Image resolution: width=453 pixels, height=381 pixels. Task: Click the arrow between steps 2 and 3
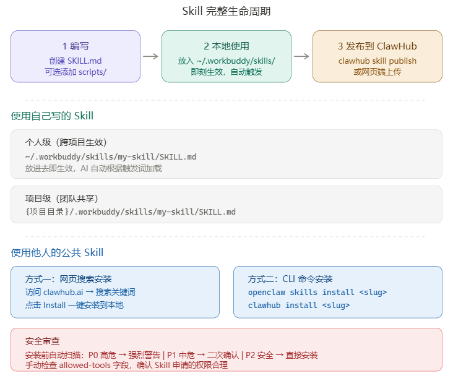pos(301,56)
